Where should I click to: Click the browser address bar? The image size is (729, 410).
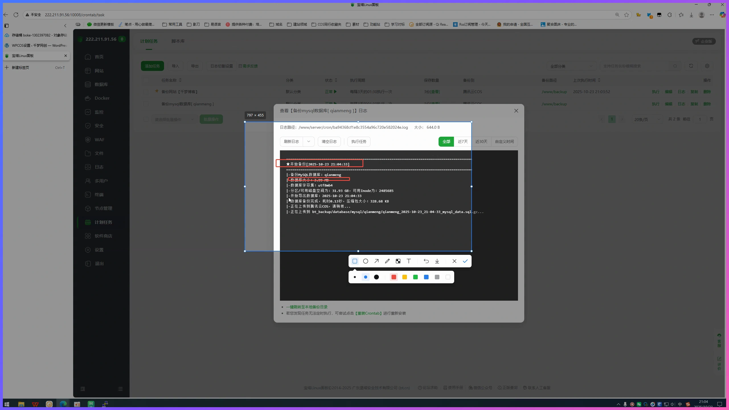coord(327,15)
